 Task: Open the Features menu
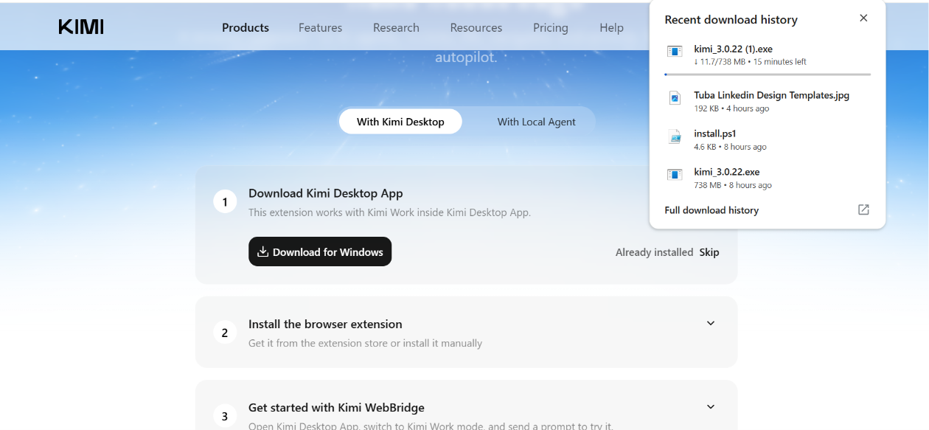click(x=320, y=27)
